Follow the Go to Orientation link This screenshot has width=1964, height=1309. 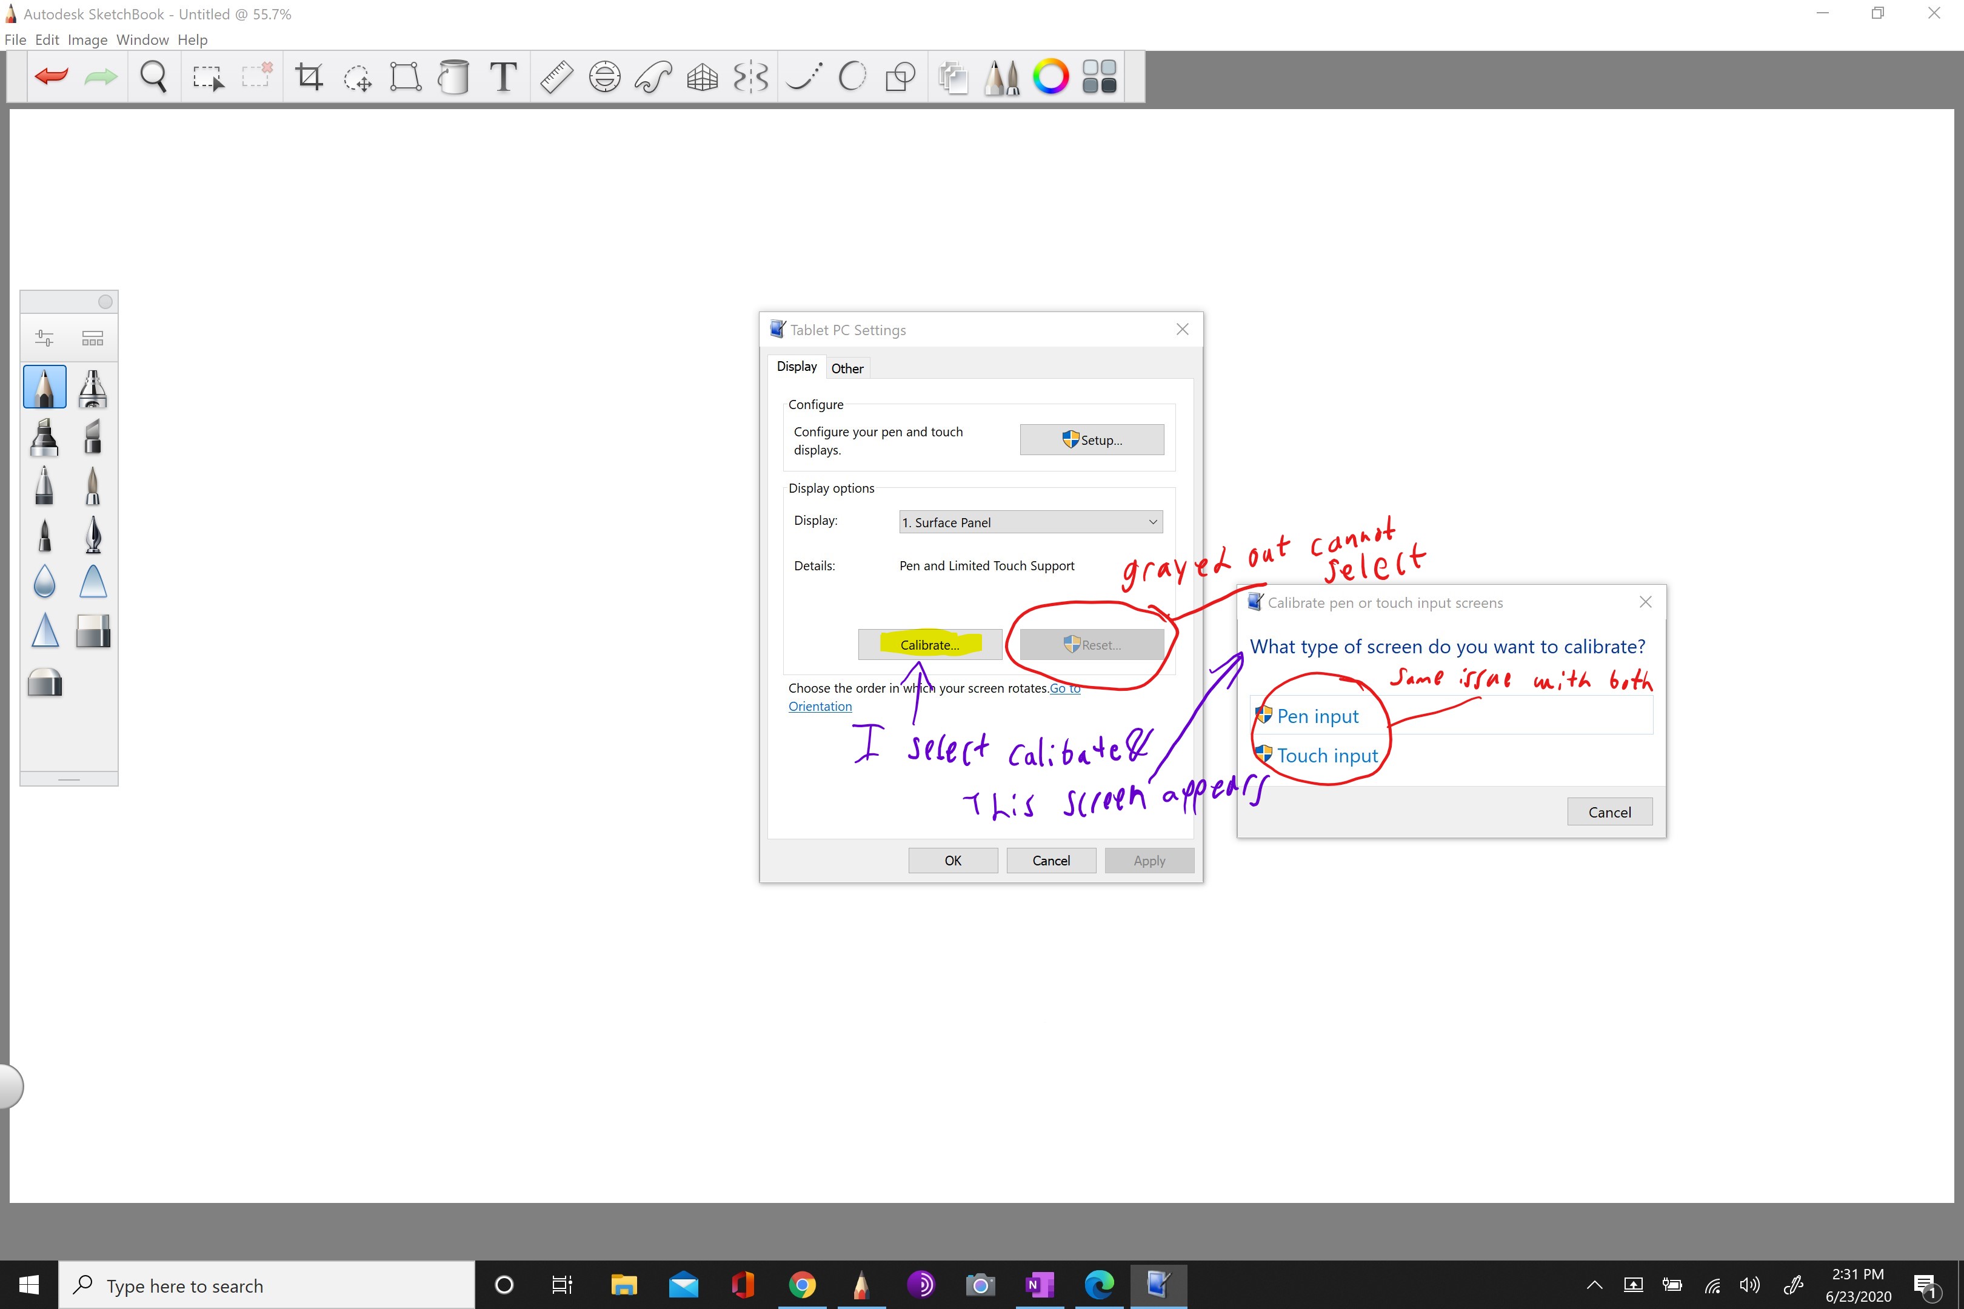pyautogui.click(x=820, y=706)
